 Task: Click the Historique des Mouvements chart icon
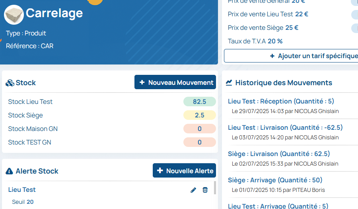click(229, 83)
